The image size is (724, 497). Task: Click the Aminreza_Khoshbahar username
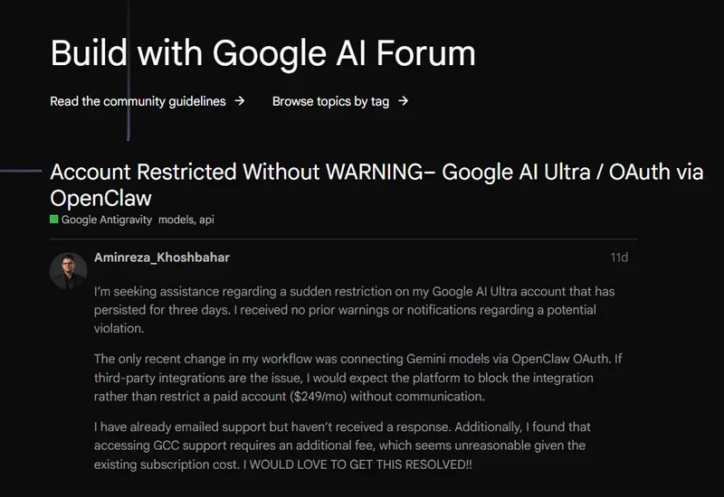click(x=162, y=258)
